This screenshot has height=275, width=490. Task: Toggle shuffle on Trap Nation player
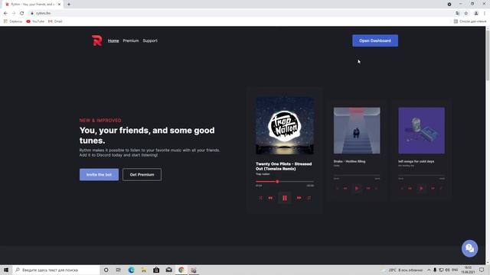260,198
